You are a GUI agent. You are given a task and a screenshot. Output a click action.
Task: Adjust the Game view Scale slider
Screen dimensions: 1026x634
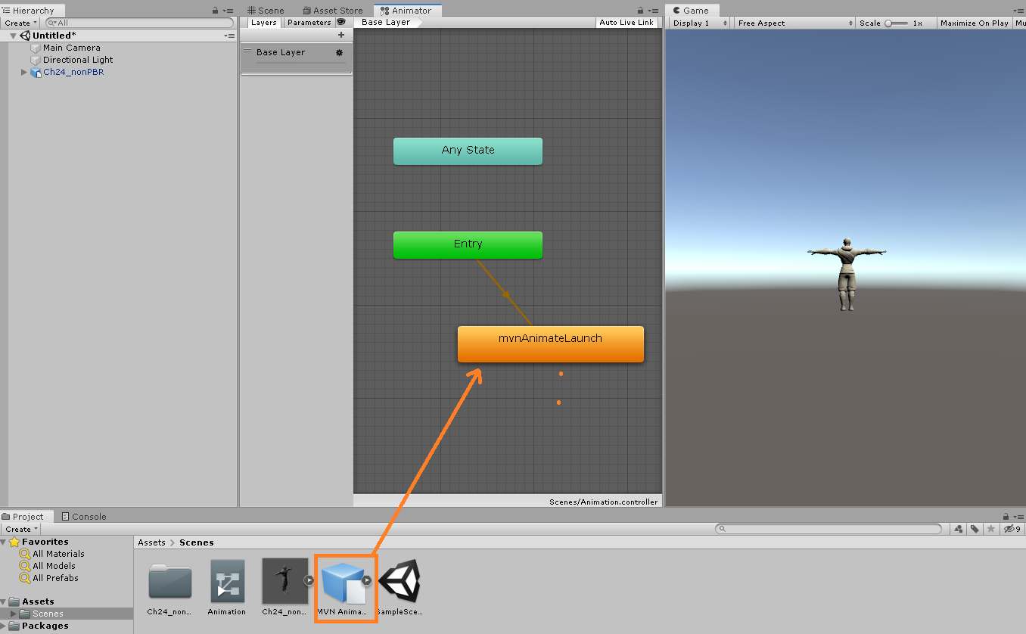coord(897,23)
